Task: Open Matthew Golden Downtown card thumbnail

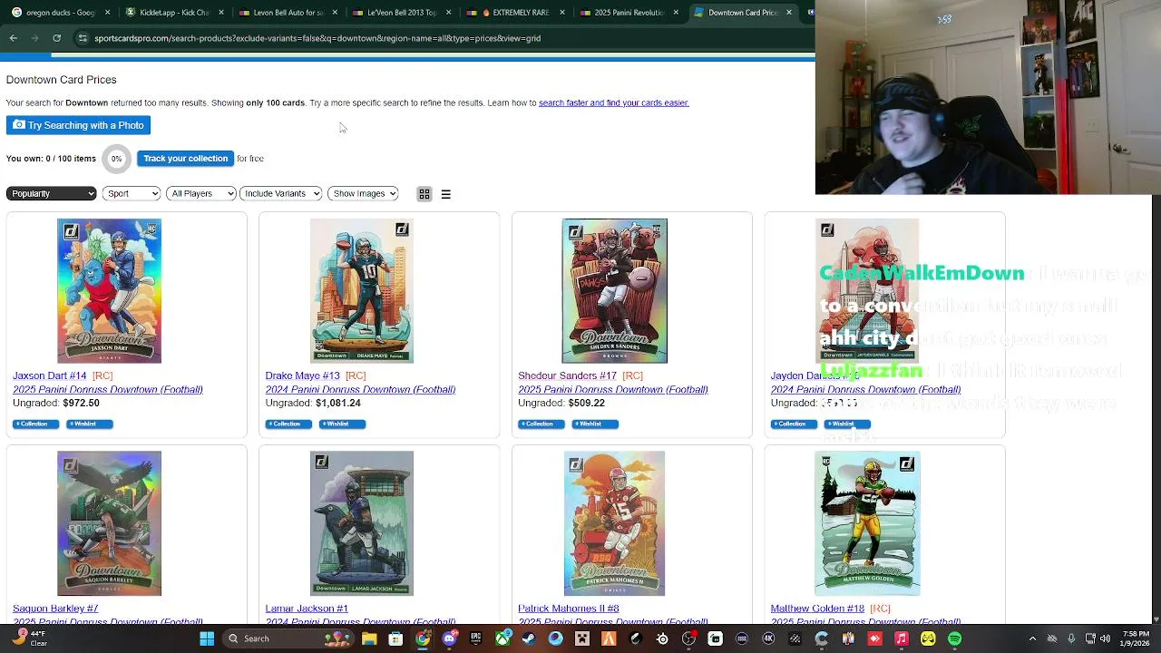Action: pos(867,523)
